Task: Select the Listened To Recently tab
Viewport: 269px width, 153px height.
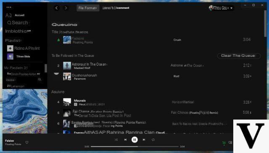Action: [116, 8]
